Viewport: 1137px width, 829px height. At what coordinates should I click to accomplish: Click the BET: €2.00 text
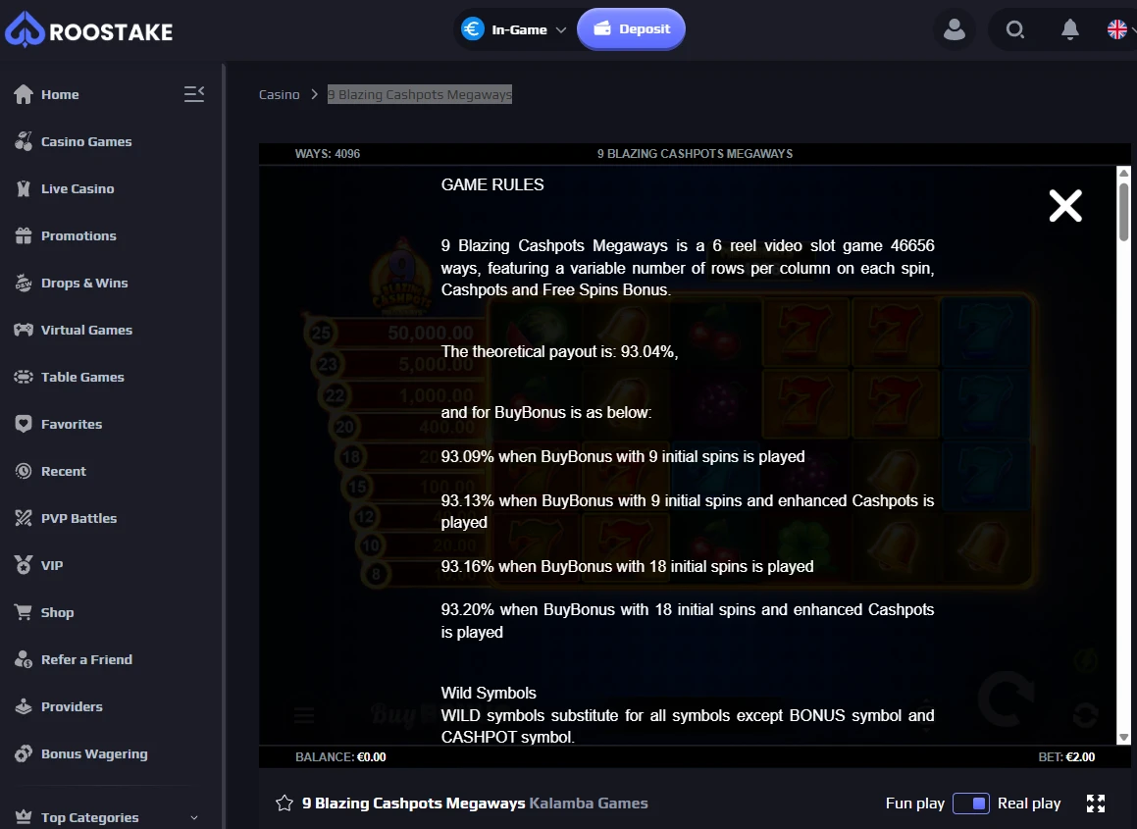(x=1066, y=756)
